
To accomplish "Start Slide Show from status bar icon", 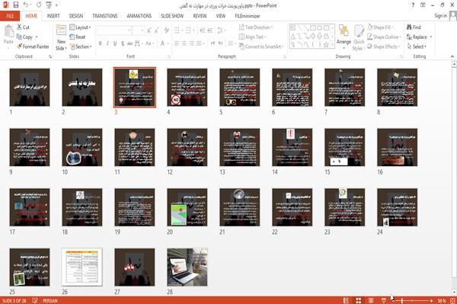I will [x=384, y=300].
